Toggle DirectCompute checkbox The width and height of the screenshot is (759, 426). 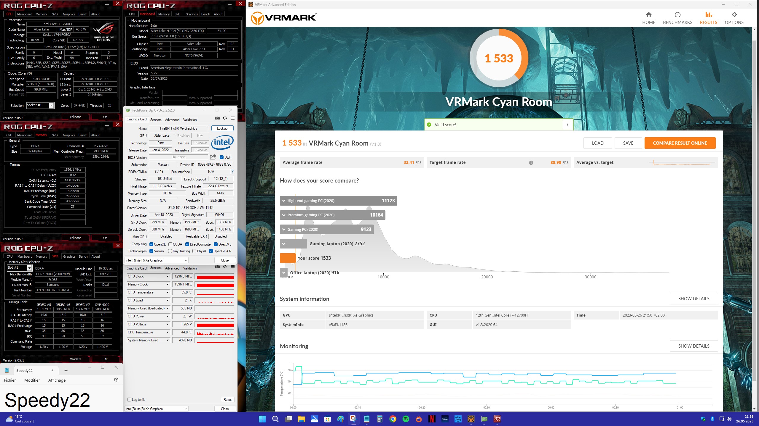point(187,244)
